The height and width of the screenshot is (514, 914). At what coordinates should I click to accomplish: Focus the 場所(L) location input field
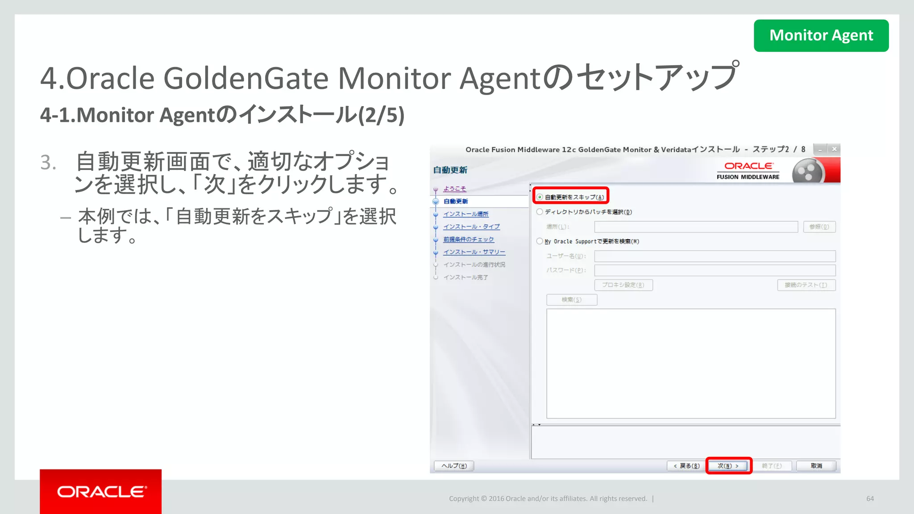[696, 227]
